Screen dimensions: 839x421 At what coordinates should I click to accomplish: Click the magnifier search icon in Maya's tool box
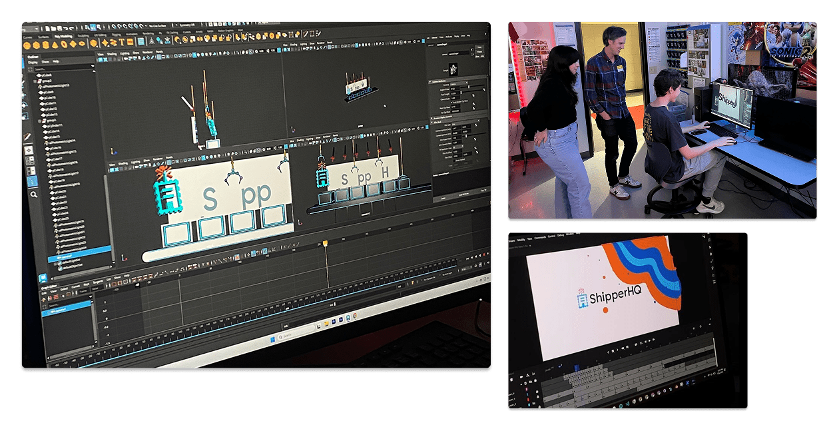pos(33,195)
